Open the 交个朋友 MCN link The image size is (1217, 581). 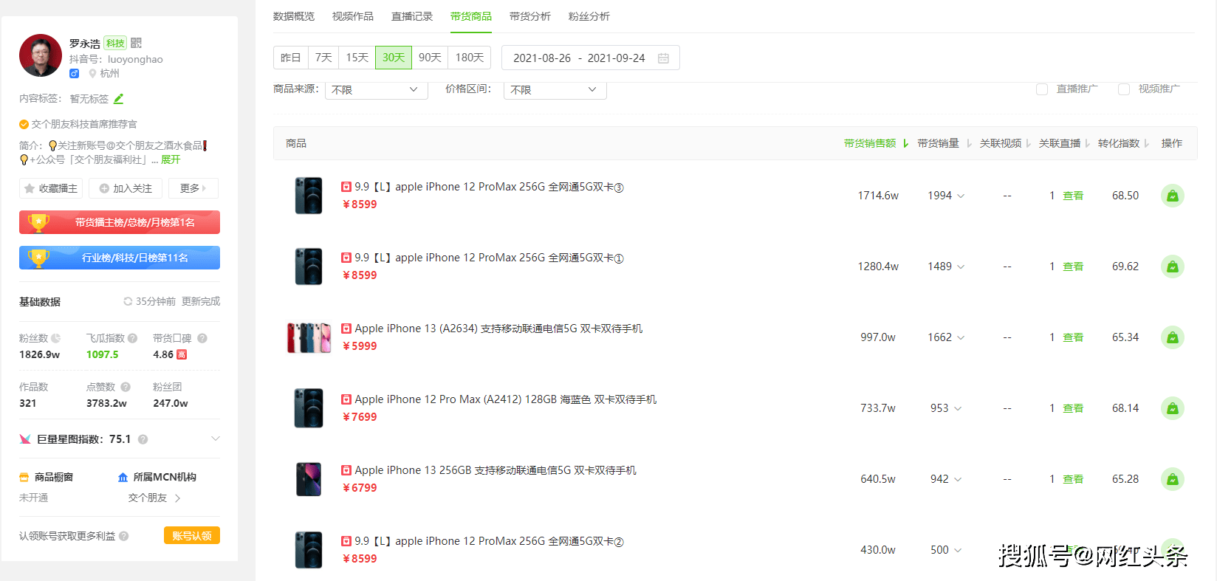(x=154, y=498)
